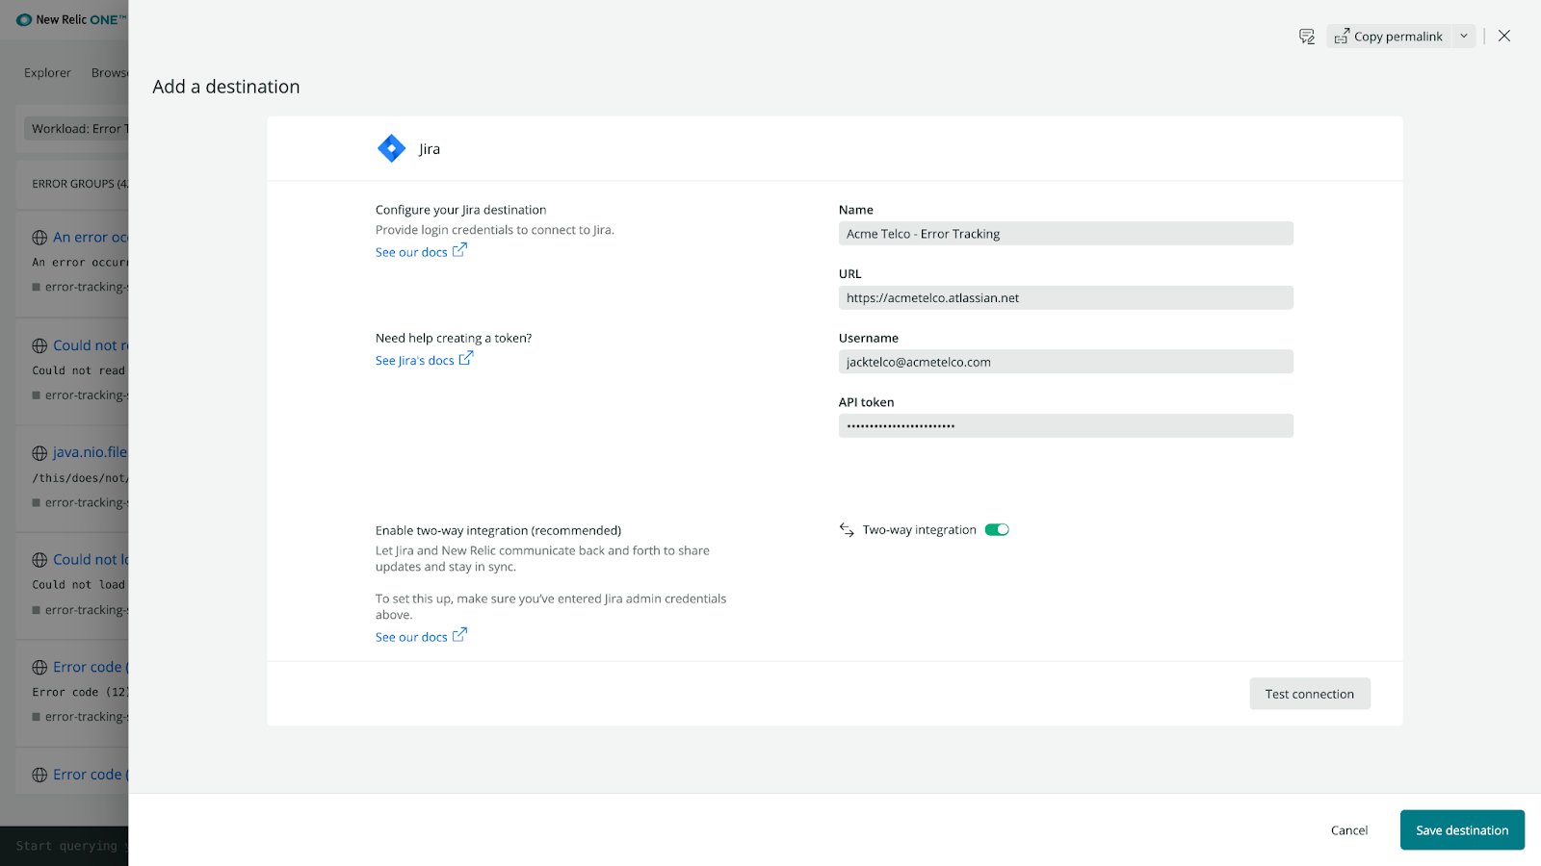Click the external link icon under two-way integration docs

click(460, 634)
